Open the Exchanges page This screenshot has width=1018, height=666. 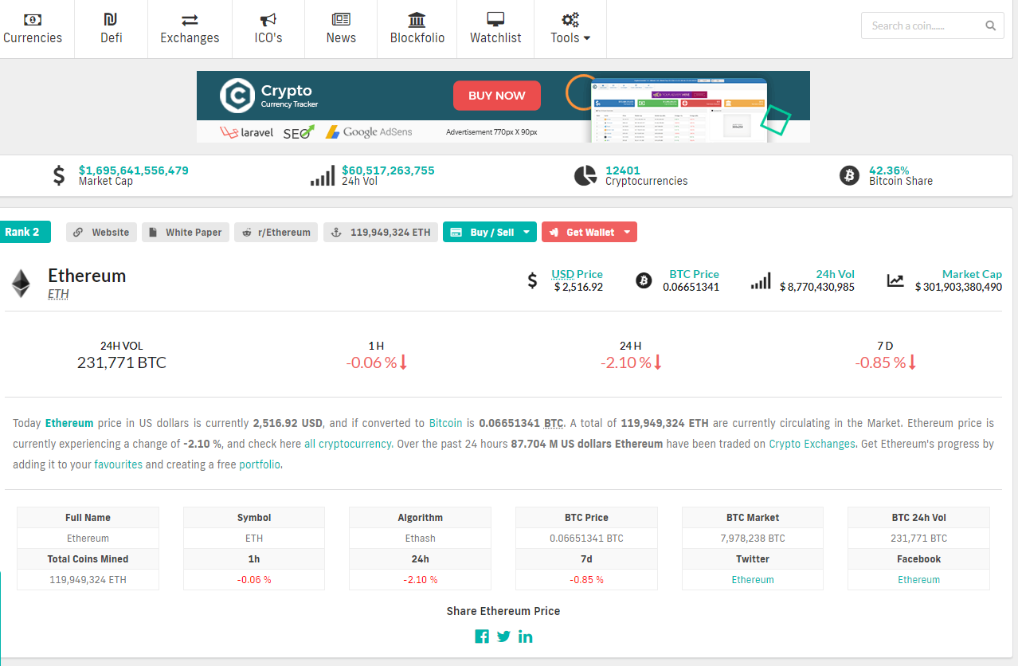190,29
